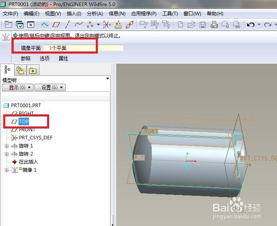Switch to the folder browser tab
Image resolution: width=277 pixels, height=226 pixels.
[20, 70]
